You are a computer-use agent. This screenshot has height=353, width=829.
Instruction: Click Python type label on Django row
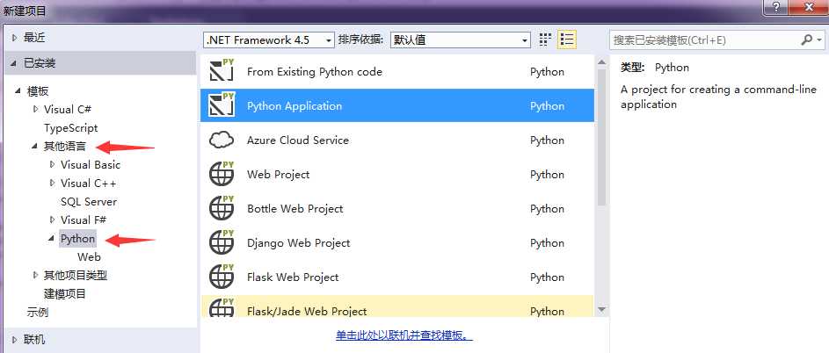click(x=547, y=243)
